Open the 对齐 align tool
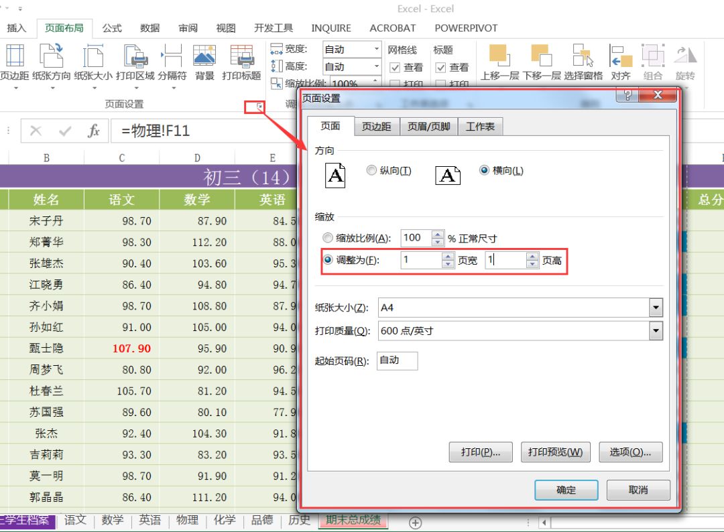Viewport: 724px width, 532px height. [621, 62]
